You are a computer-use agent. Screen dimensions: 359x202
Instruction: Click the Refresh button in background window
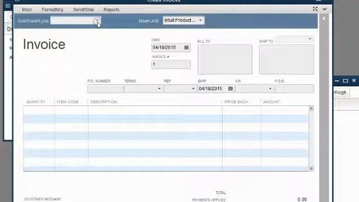tap(341, 93)
